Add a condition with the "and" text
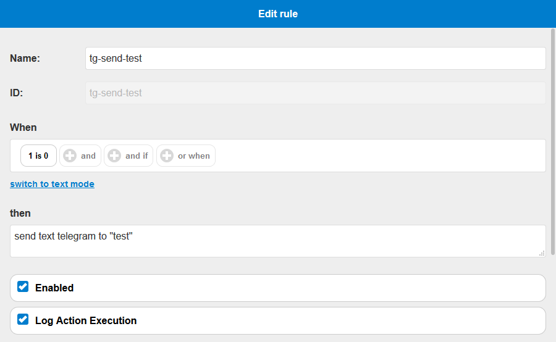 coord(88,156)
